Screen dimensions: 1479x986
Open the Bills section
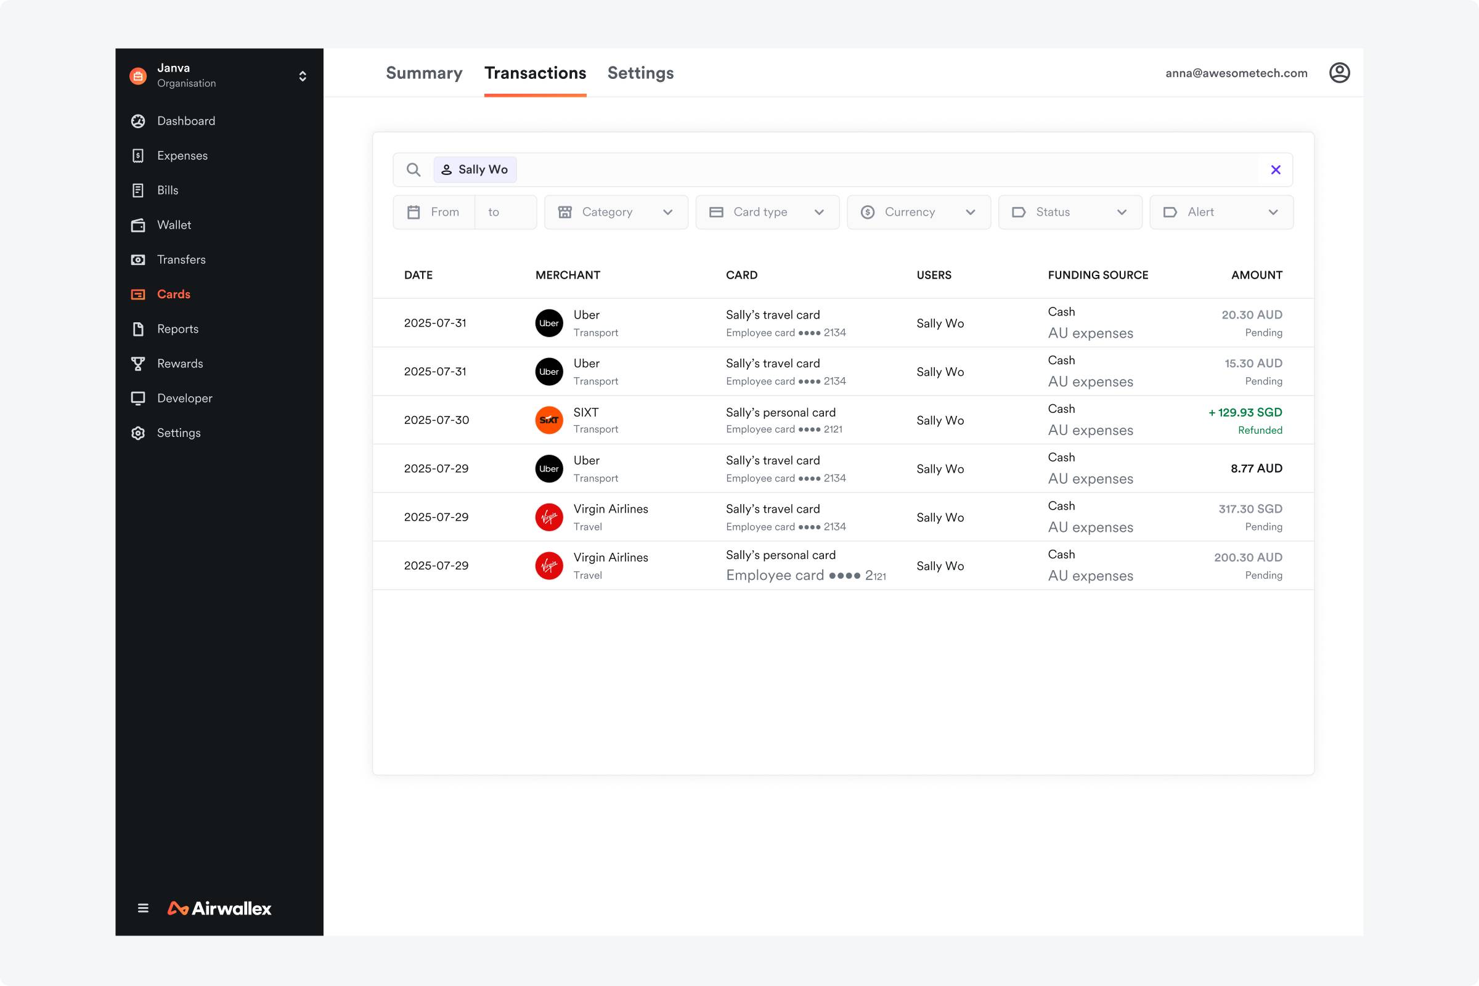coord(168,190)
